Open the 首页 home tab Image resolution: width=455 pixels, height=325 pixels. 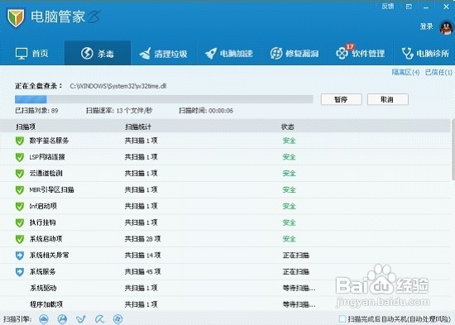(32, 54)
